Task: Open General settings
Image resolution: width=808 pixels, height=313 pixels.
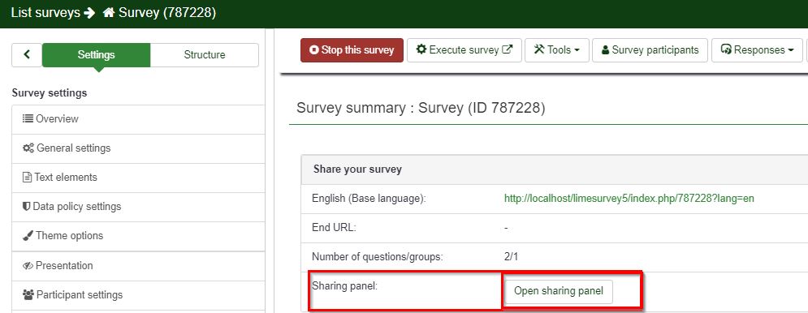Action: (x=138, y=148)
